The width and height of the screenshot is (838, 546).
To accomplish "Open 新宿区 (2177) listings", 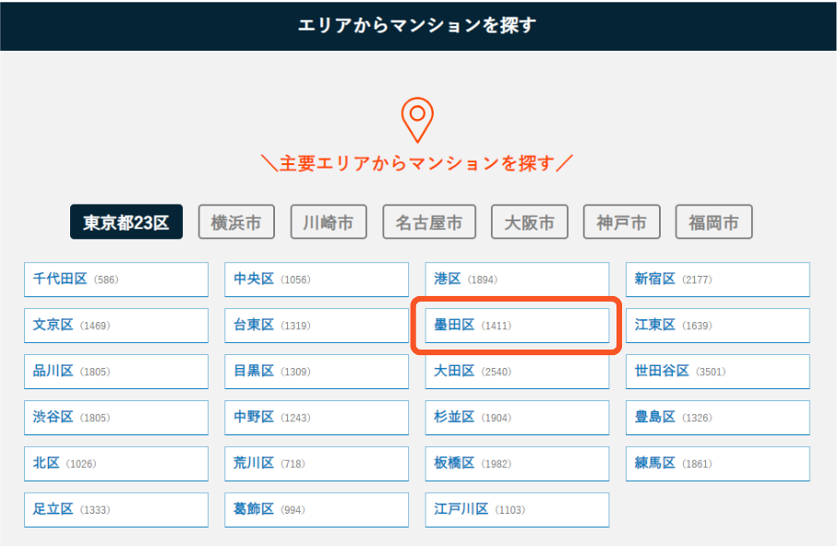I will coord(718,279).
